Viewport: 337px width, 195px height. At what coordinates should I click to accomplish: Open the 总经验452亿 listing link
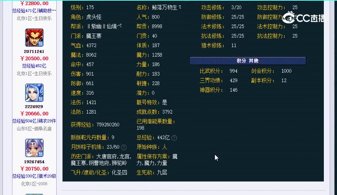tap(34, 66)
